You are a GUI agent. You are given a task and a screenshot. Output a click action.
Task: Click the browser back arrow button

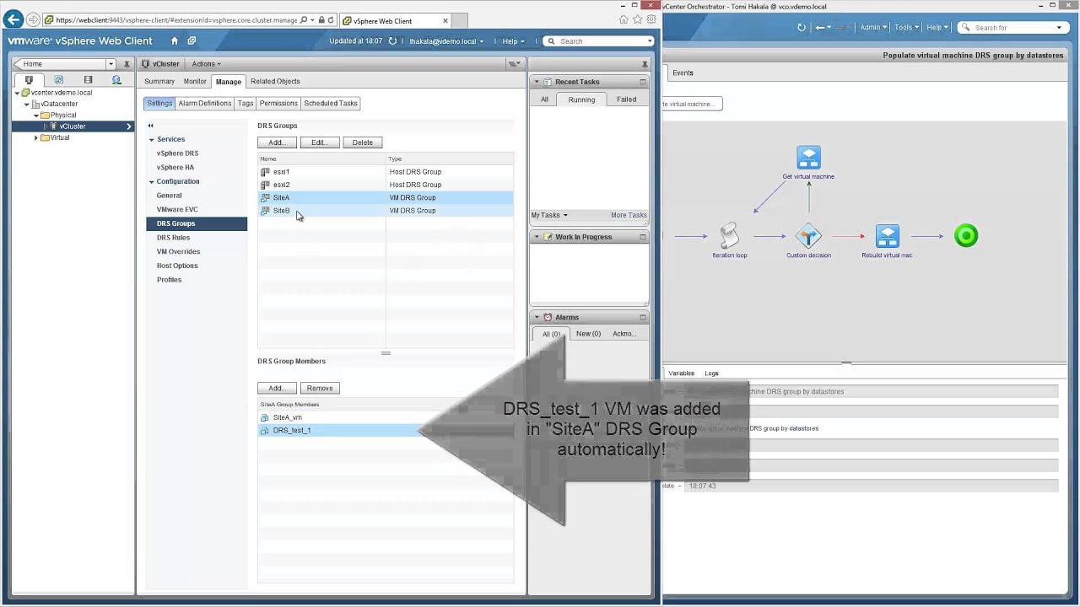pyautogui.click(x=13, y=19)
